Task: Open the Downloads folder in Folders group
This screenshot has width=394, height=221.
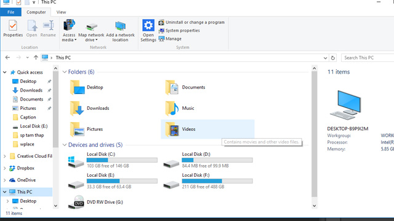Action: 77,108
